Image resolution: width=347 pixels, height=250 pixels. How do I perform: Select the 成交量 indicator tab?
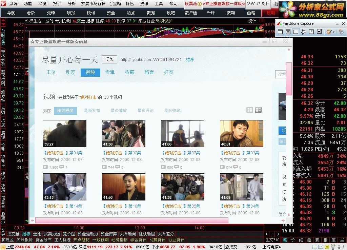click(13, 234)
